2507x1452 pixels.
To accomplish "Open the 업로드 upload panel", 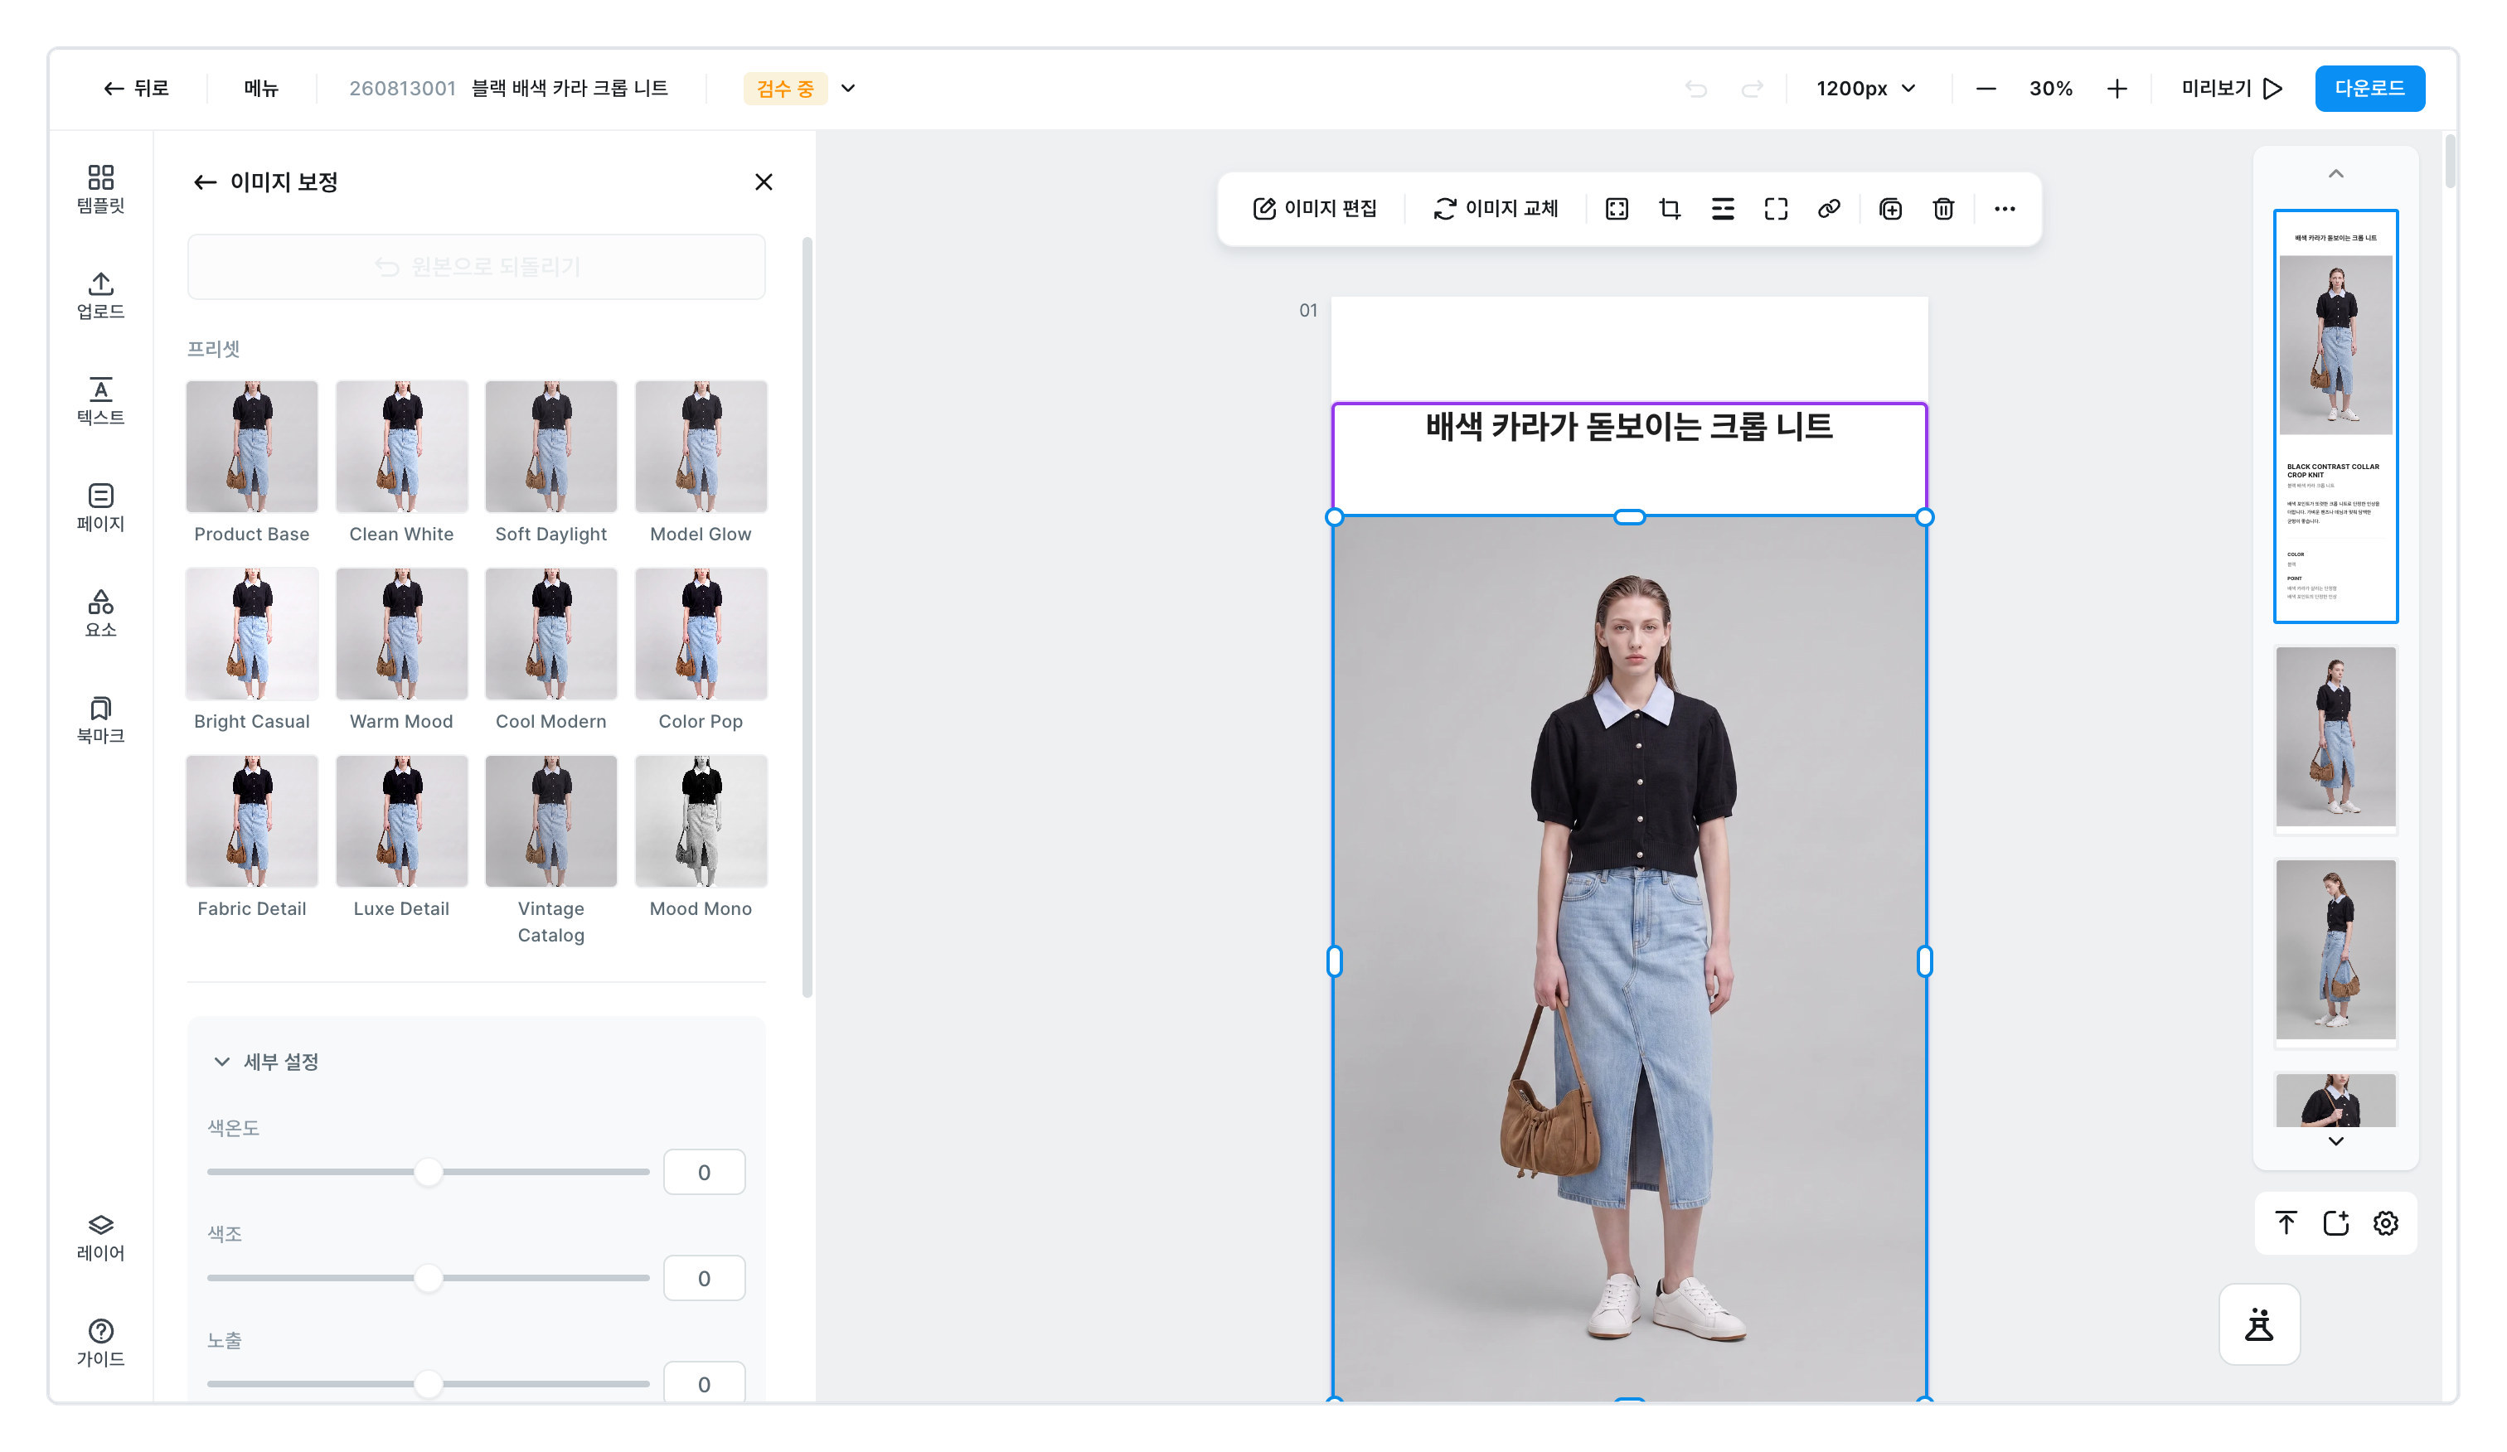I will (x=100, y=295).
